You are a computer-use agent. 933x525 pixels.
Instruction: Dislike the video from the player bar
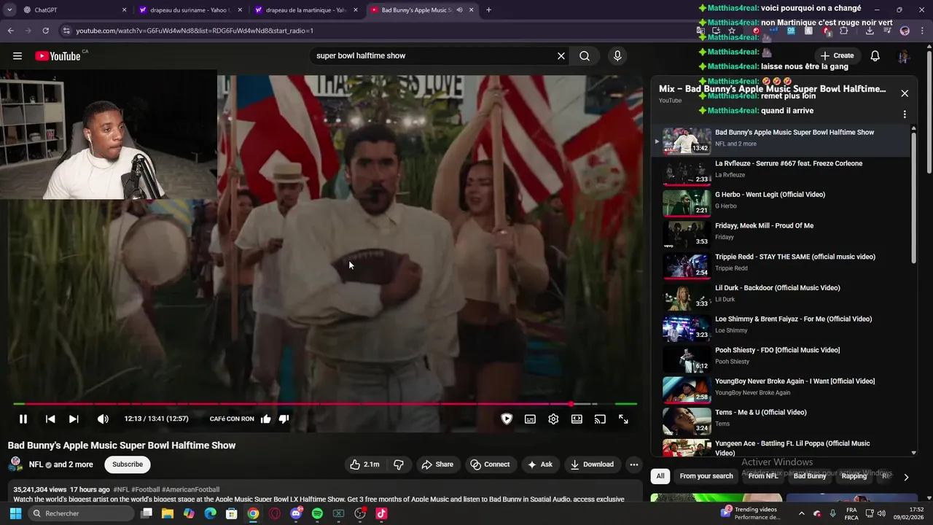pos(284,419)
